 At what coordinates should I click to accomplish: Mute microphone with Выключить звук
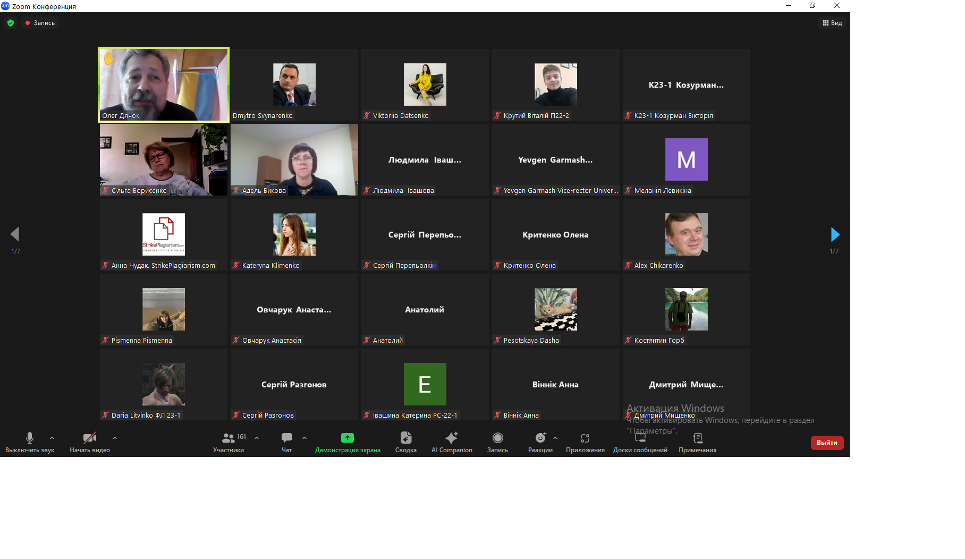(30, 442)
